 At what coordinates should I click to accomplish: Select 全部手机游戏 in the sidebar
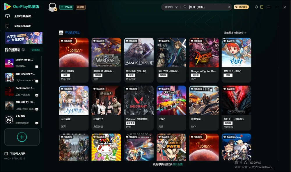pos(22,26)
